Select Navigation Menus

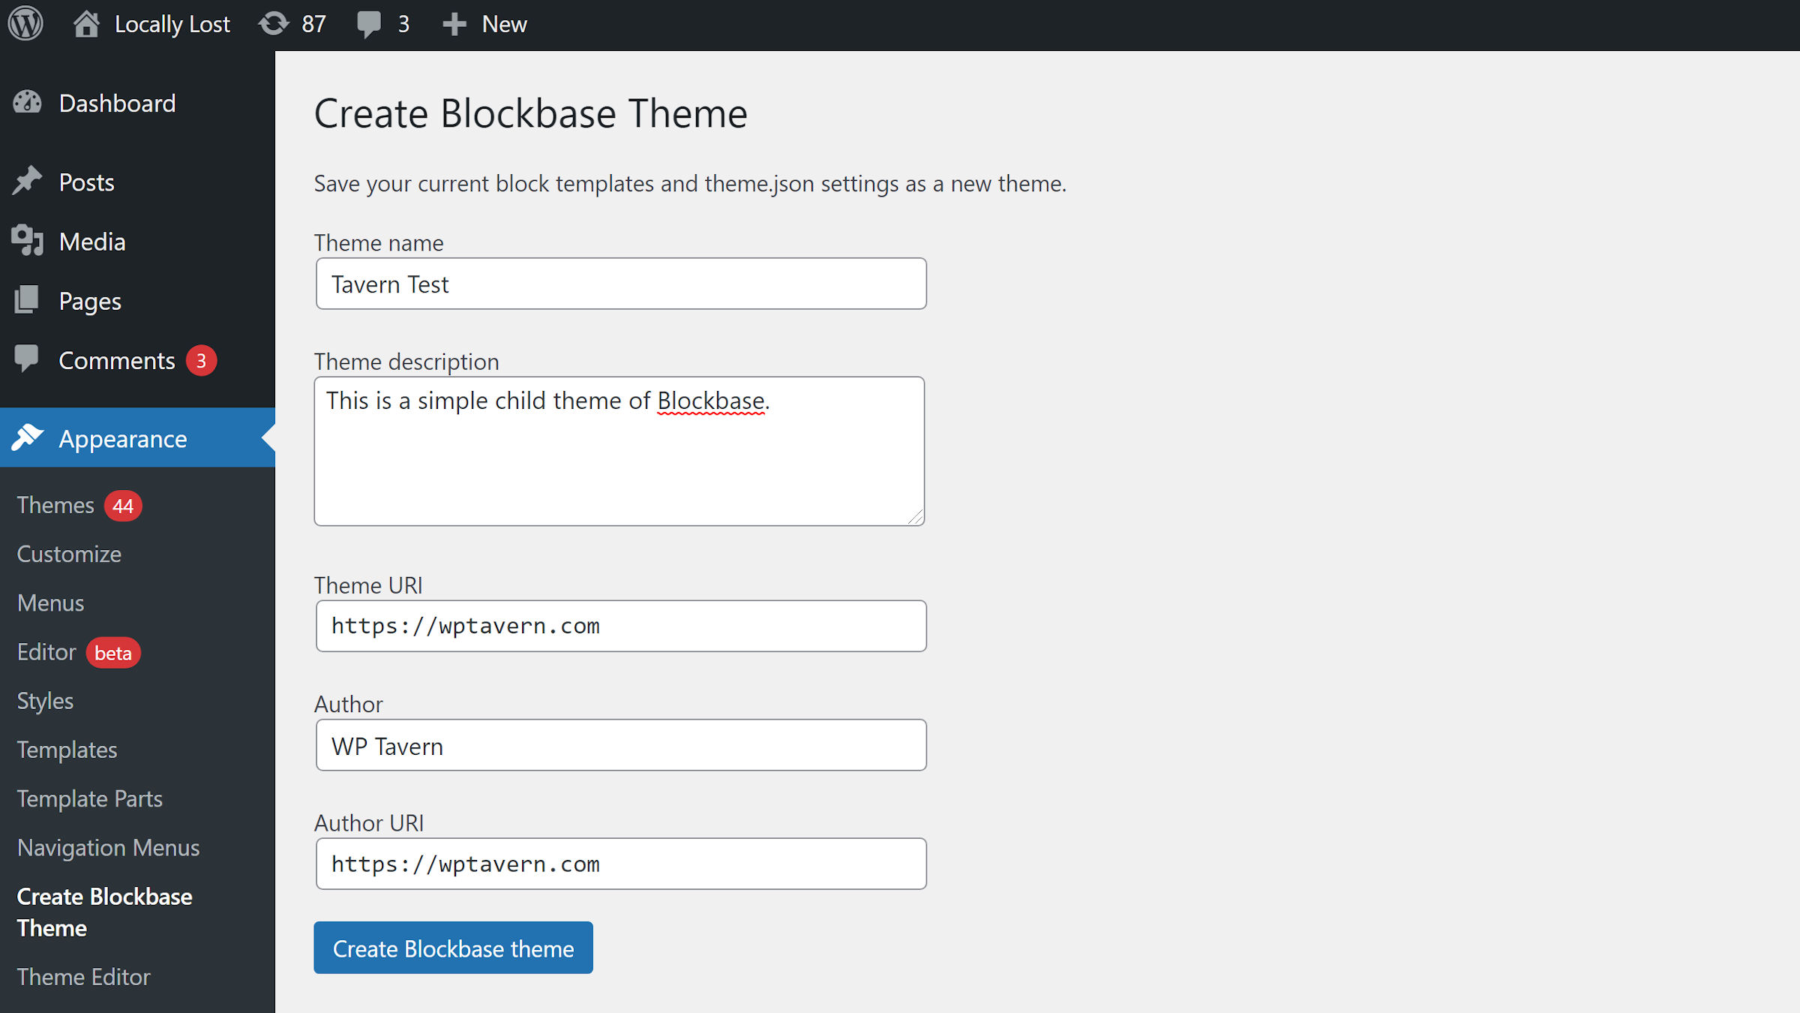click(x=107, y=847)
